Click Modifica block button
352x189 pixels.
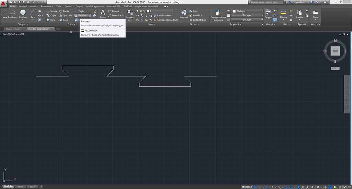click(196, 15)
